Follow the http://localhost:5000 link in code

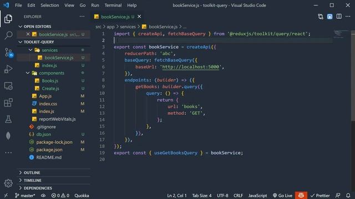point(191,67)
